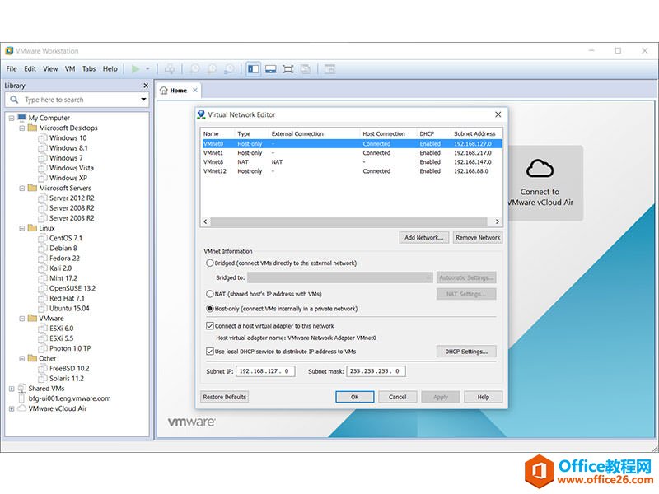Select the NAT radio button
This screenshot has height=494, width=659.
coord(209,294)
